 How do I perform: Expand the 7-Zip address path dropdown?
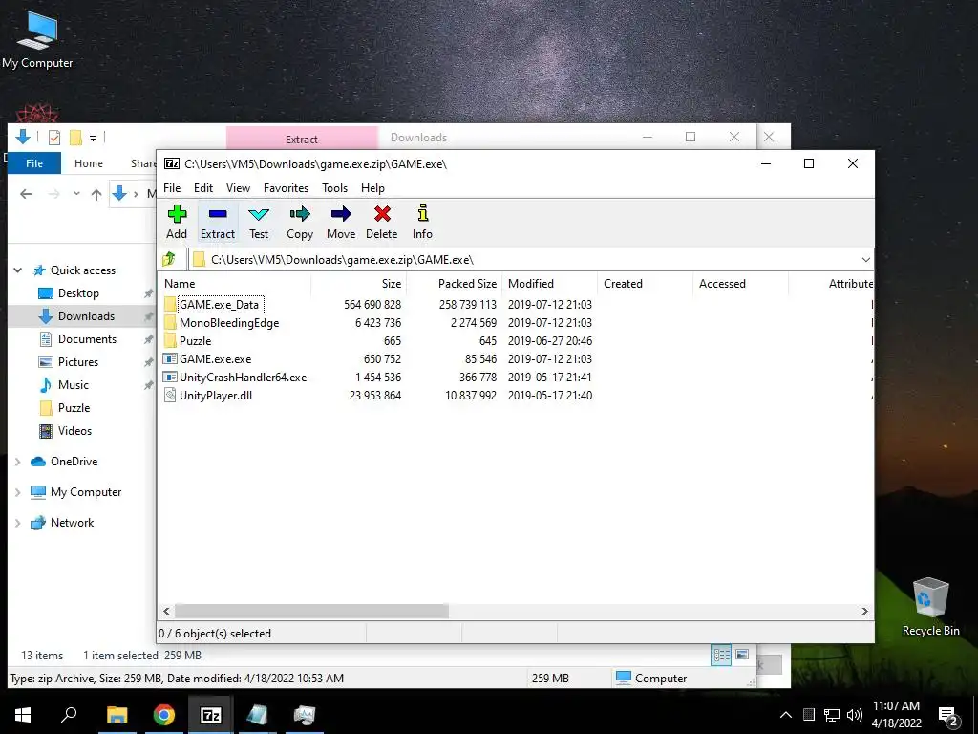865,260
